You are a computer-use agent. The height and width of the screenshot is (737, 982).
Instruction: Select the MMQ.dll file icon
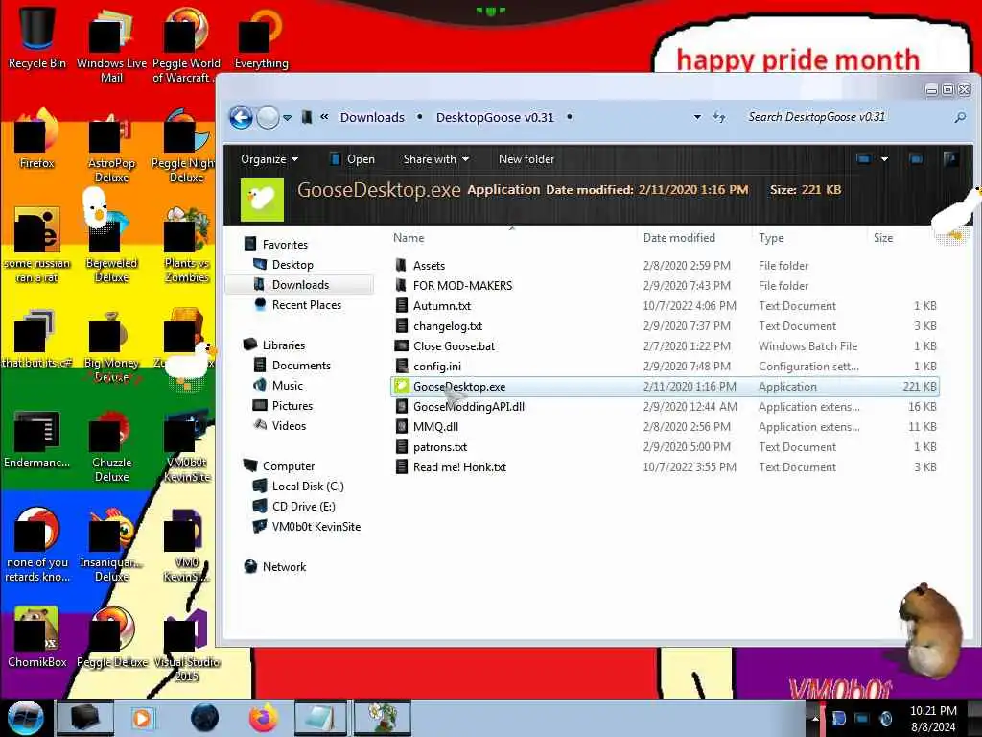point(402,427)
